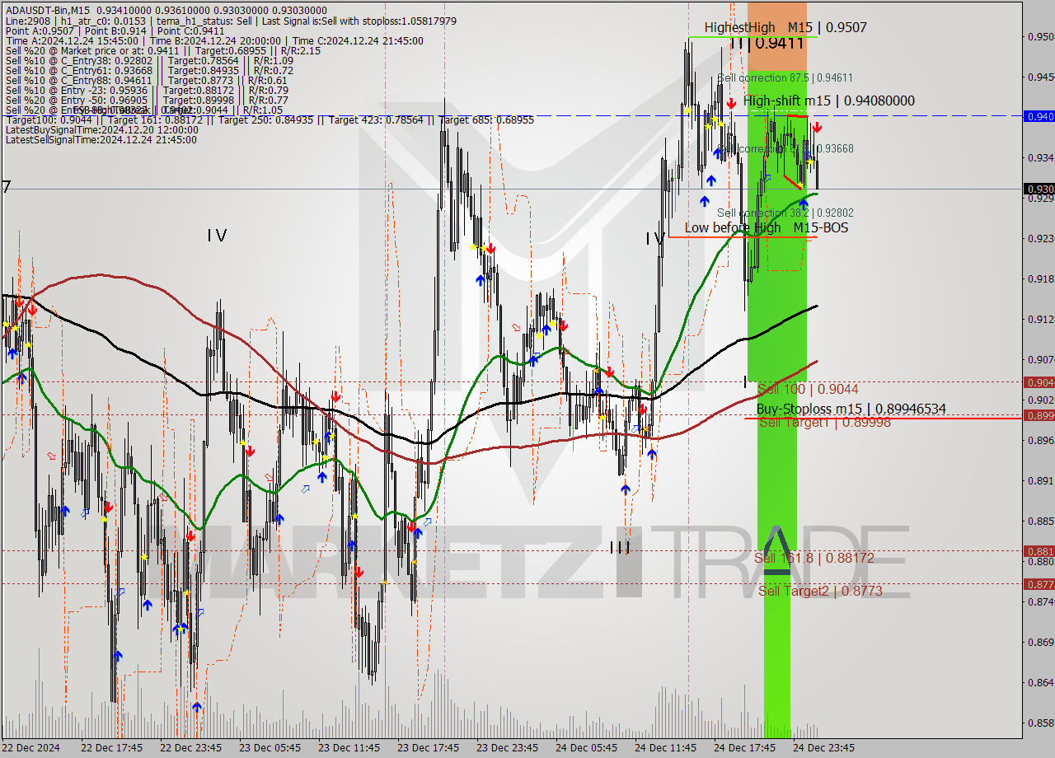Click the red 0.904 price axis tag
This screenshot has height=758, width=1055.
(1039, 381)
